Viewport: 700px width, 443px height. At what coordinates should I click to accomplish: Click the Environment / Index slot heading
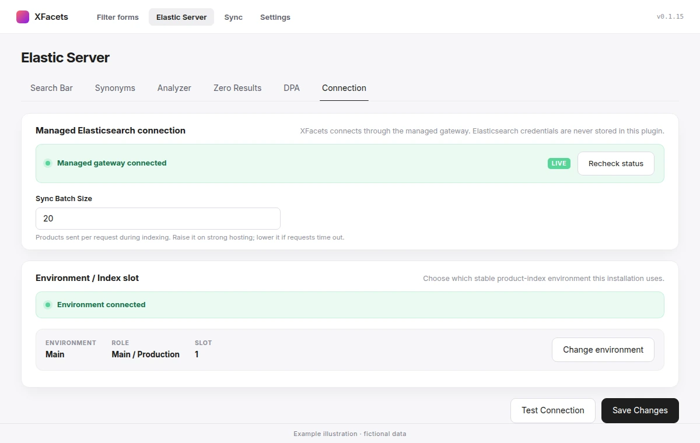point(87,278)
